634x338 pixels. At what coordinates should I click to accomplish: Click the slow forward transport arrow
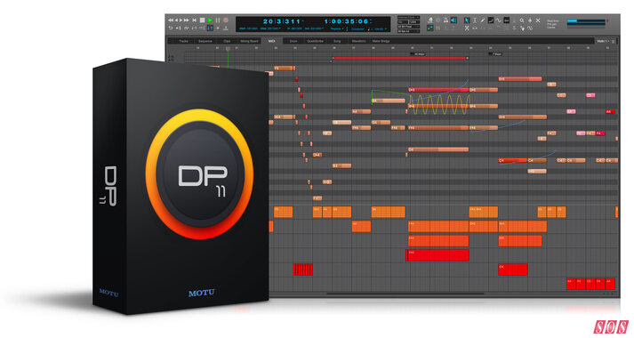pos(181,20)
